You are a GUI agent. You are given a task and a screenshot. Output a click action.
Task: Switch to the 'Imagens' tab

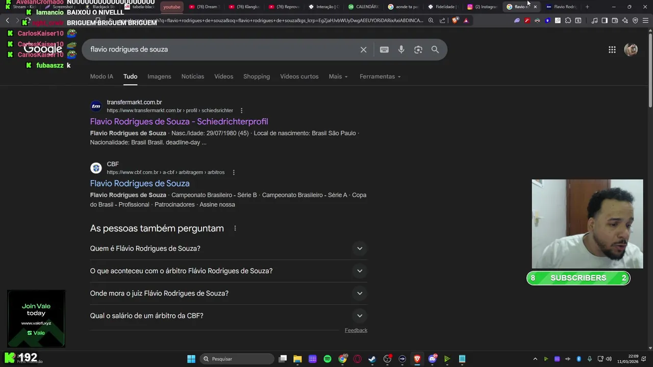click(x=159, y=76)
